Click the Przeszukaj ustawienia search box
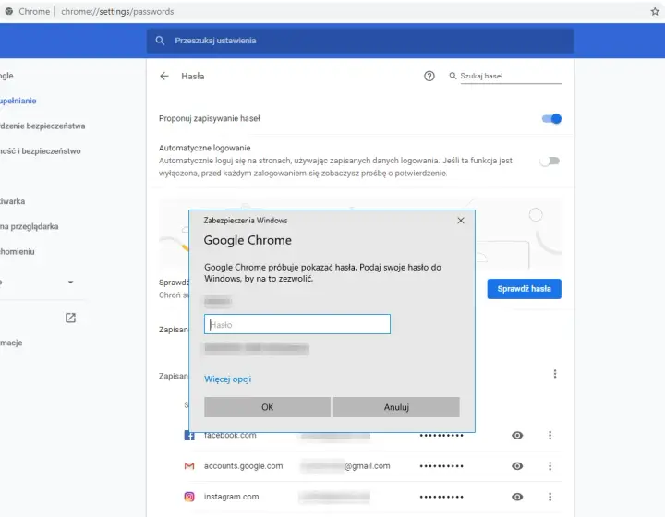665x517 pixels. click(360, 41)
